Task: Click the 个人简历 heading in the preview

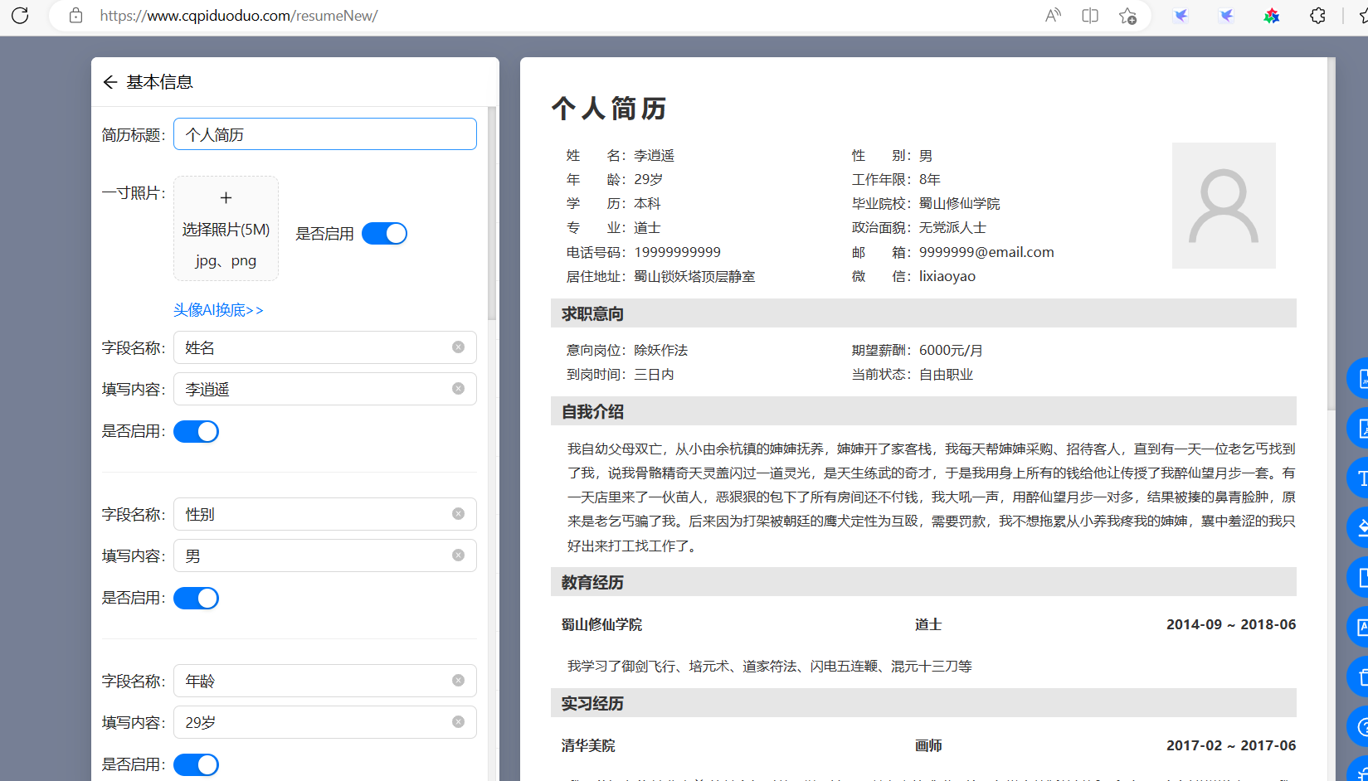Action: pos(610,109)
